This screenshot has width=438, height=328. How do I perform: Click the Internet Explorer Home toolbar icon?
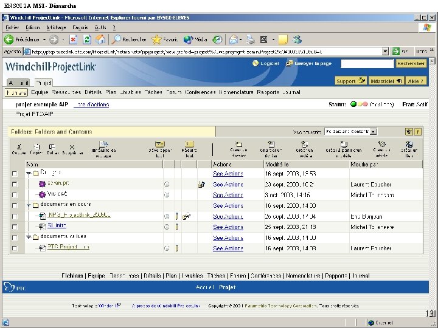pyautogui.click(x=100, y=39)
